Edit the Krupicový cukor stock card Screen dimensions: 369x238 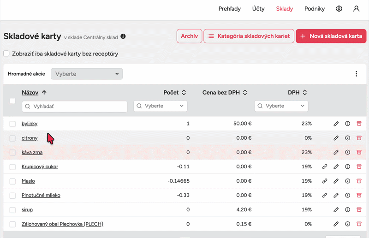336,167
